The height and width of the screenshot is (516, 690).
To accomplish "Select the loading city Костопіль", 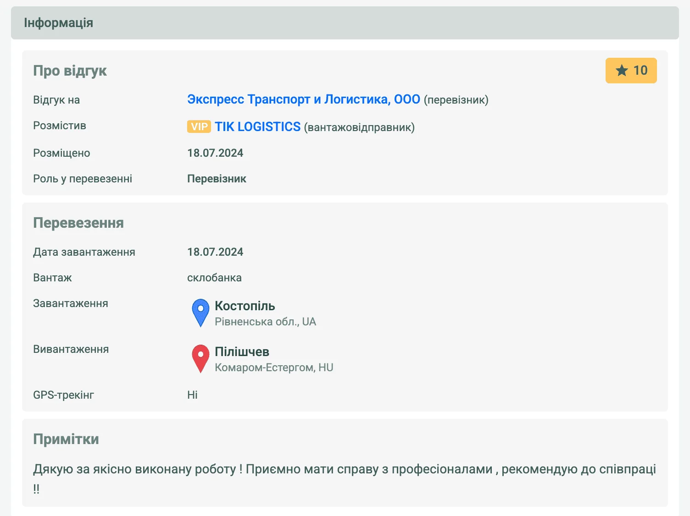I will click(x=245, y=306).
